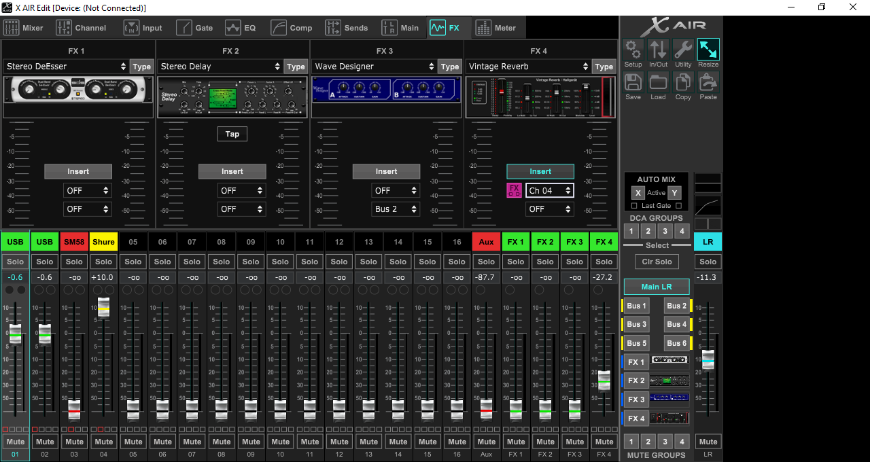
Task: Open the Setup gear icon
Action: pos(633,50)
